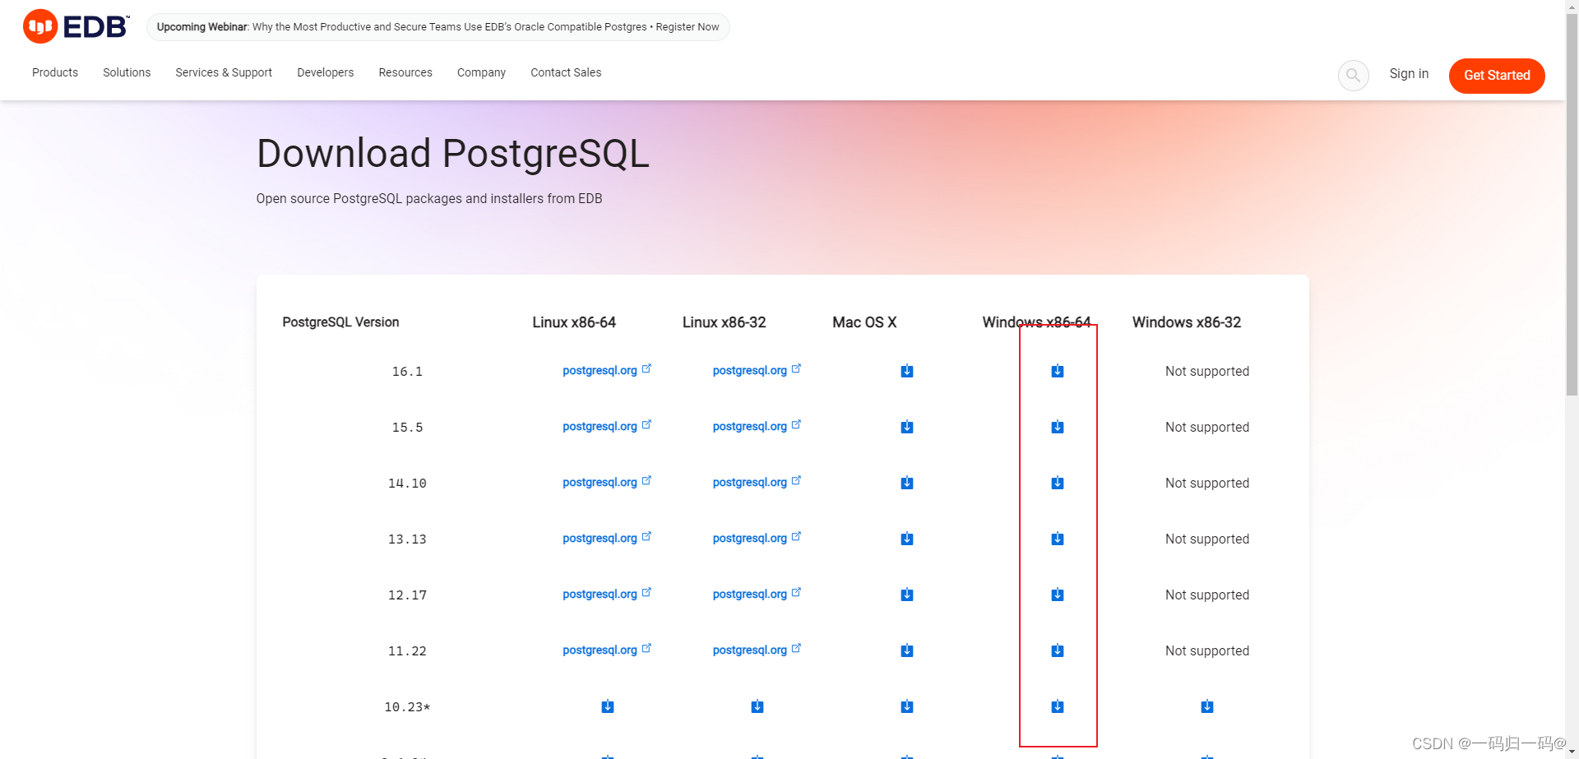This screenshot has height=759, width=1579.
Task: Download PostgreSQL 10.23 for Windows x86-64
Action: 1058,706
